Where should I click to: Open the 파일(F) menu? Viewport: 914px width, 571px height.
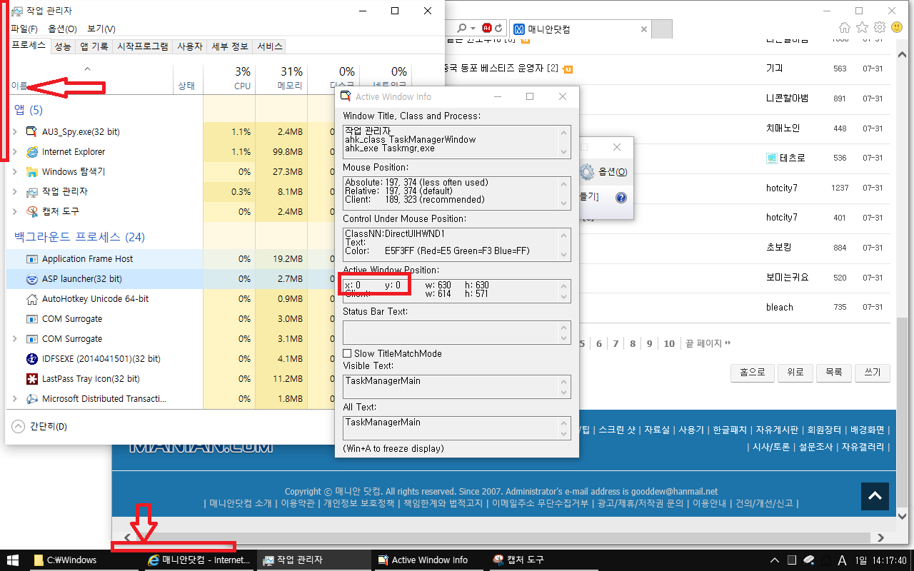[x=24, y=29]
